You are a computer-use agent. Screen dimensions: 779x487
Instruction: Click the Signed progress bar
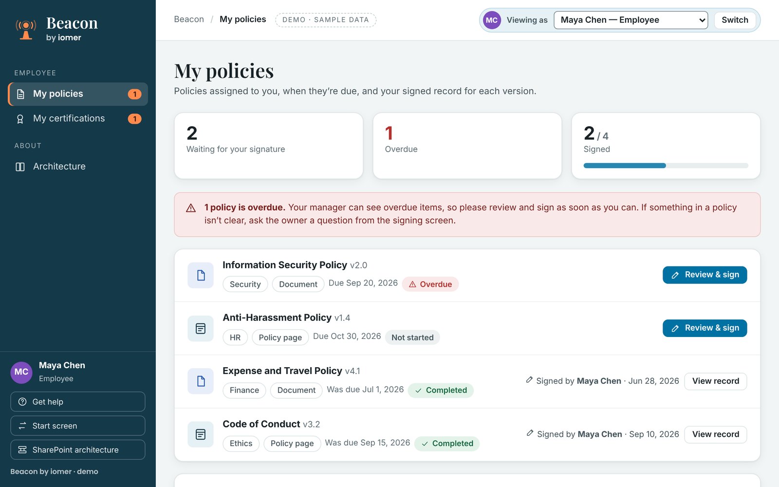coord(666,166)
